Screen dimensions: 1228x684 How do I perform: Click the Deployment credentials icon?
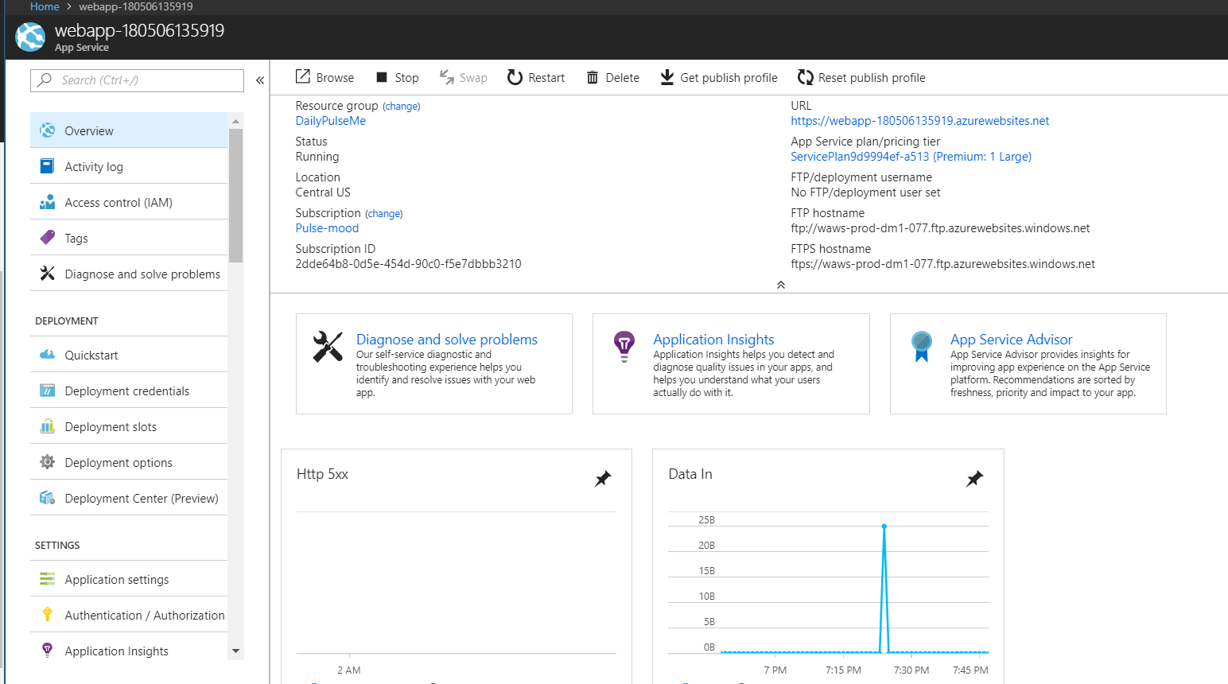click(48, 391)
